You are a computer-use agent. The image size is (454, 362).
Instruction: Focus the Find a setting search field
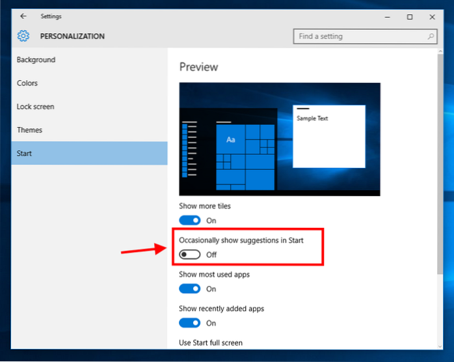(358, 36)
